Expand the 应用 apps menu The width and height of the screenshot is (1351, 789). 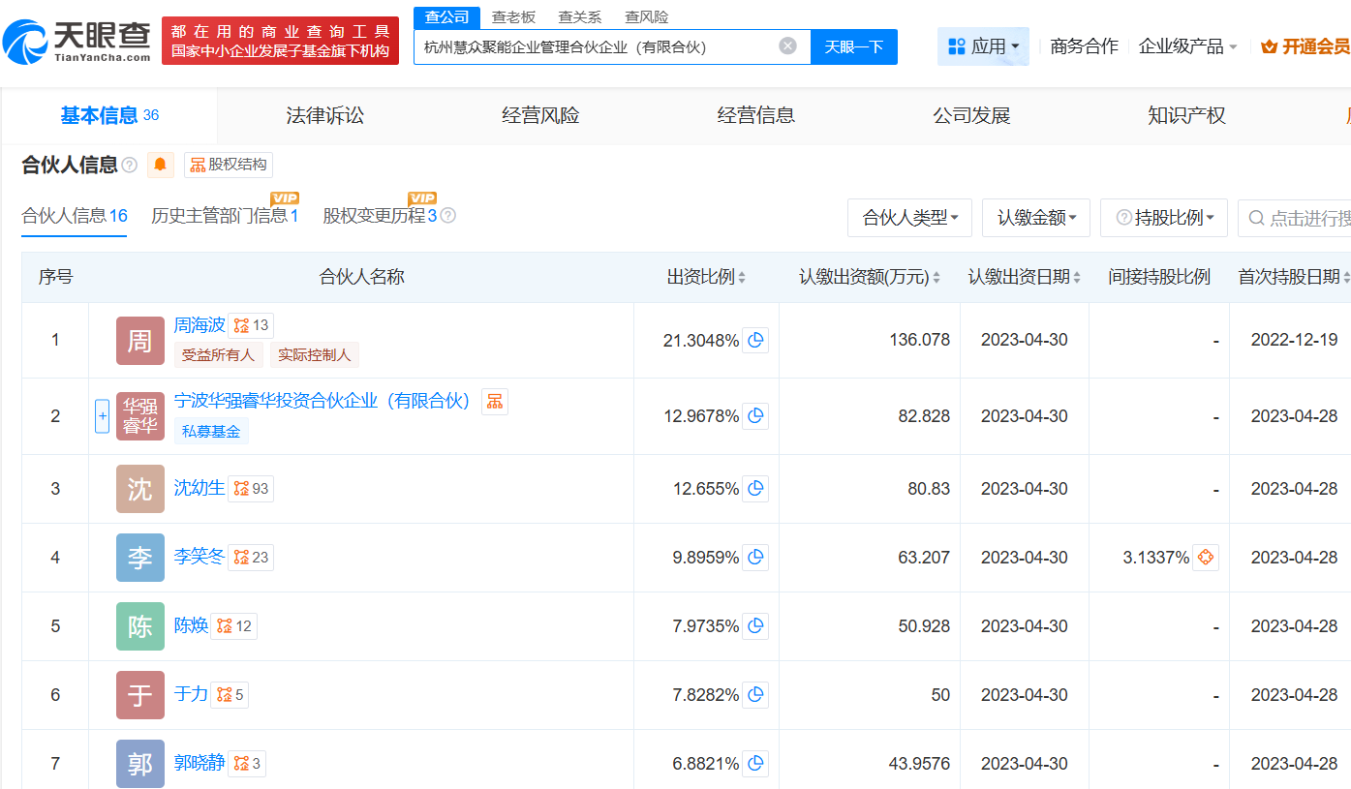[983, 46]
